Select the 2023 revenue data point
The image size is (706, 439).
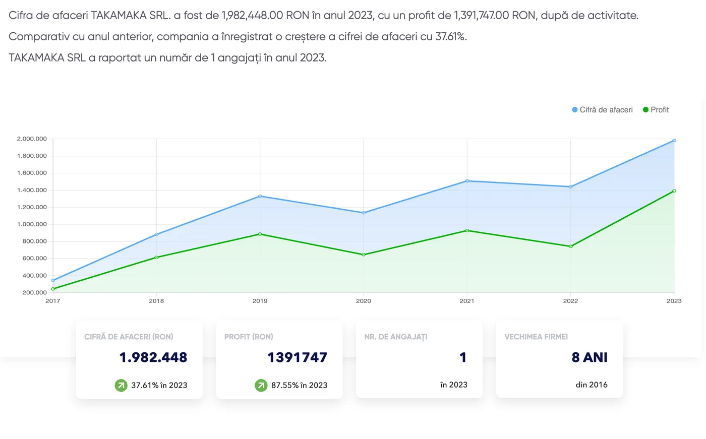(674, 141)
